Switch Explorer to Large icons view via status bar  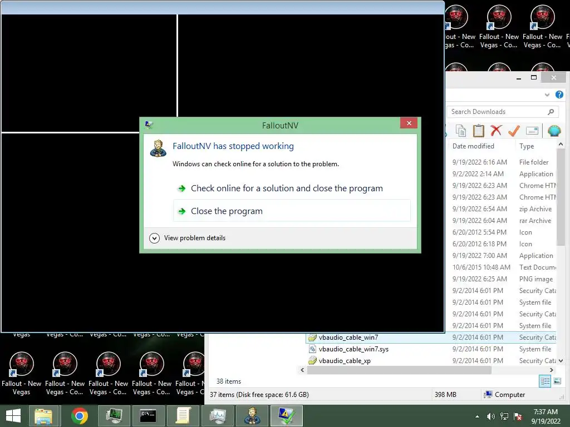(557, 381)
